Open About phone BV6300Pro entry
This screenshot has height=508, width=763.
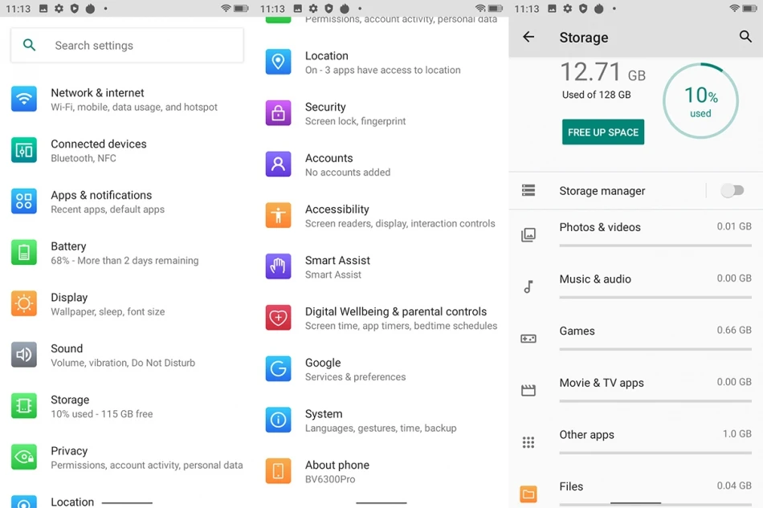pyautogui.click(x=381, y=472)
